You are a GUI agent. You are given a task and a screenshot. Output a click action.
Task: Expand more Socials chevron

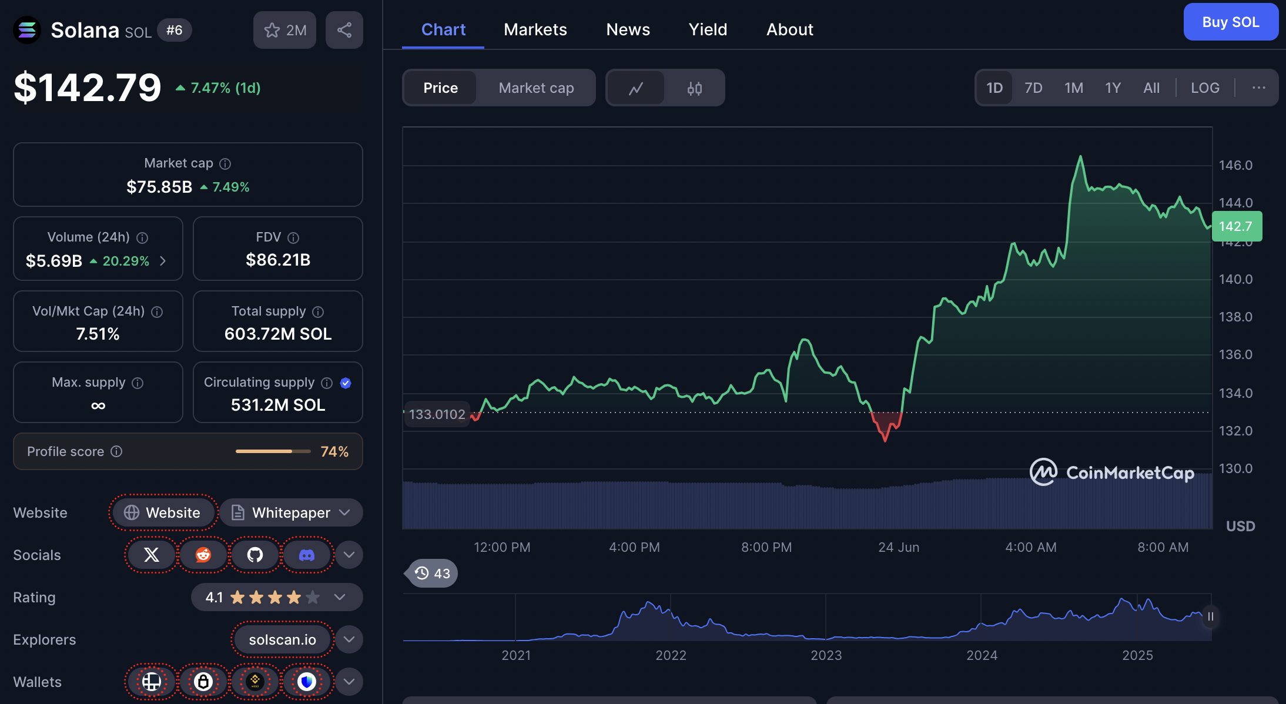[349, 555]
